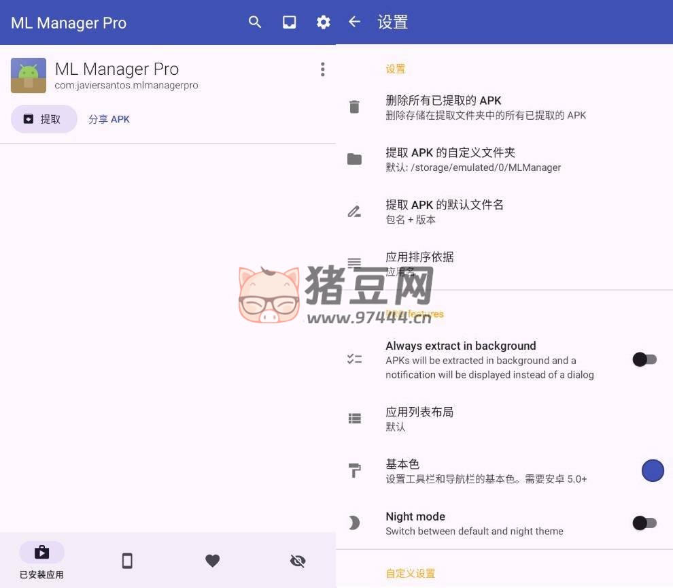Viewport: 673px width, 588px height.
Task: Switch to the favorites heart tab
Action: point(213,561)
